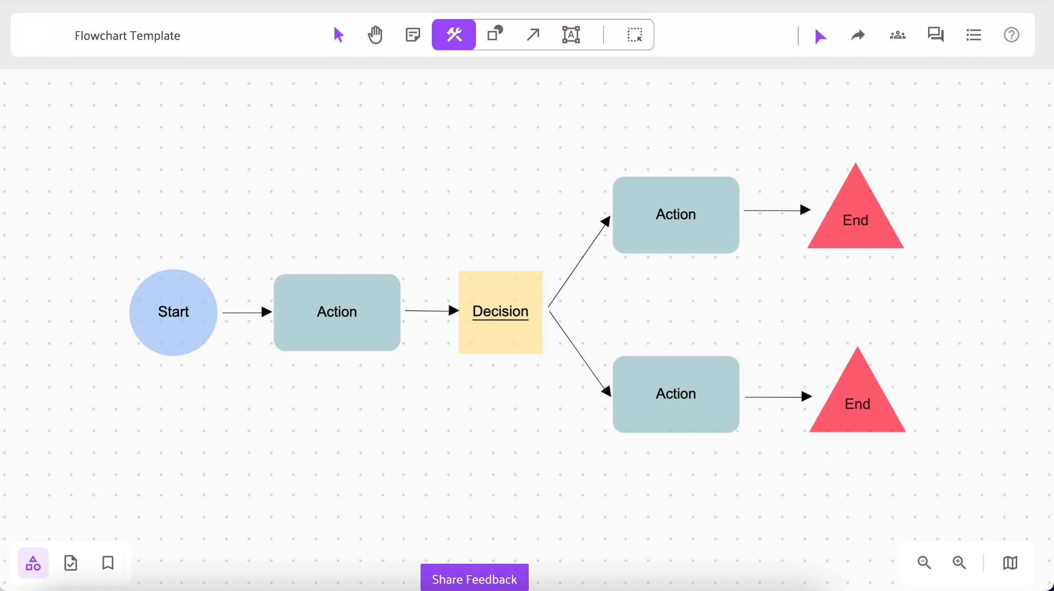Open the comments panel icon
The image size is (1054, 591).
point(935,35)
